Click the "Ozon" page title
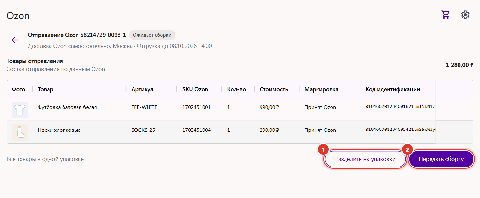 pyautogui.click(x=18, y=16)
